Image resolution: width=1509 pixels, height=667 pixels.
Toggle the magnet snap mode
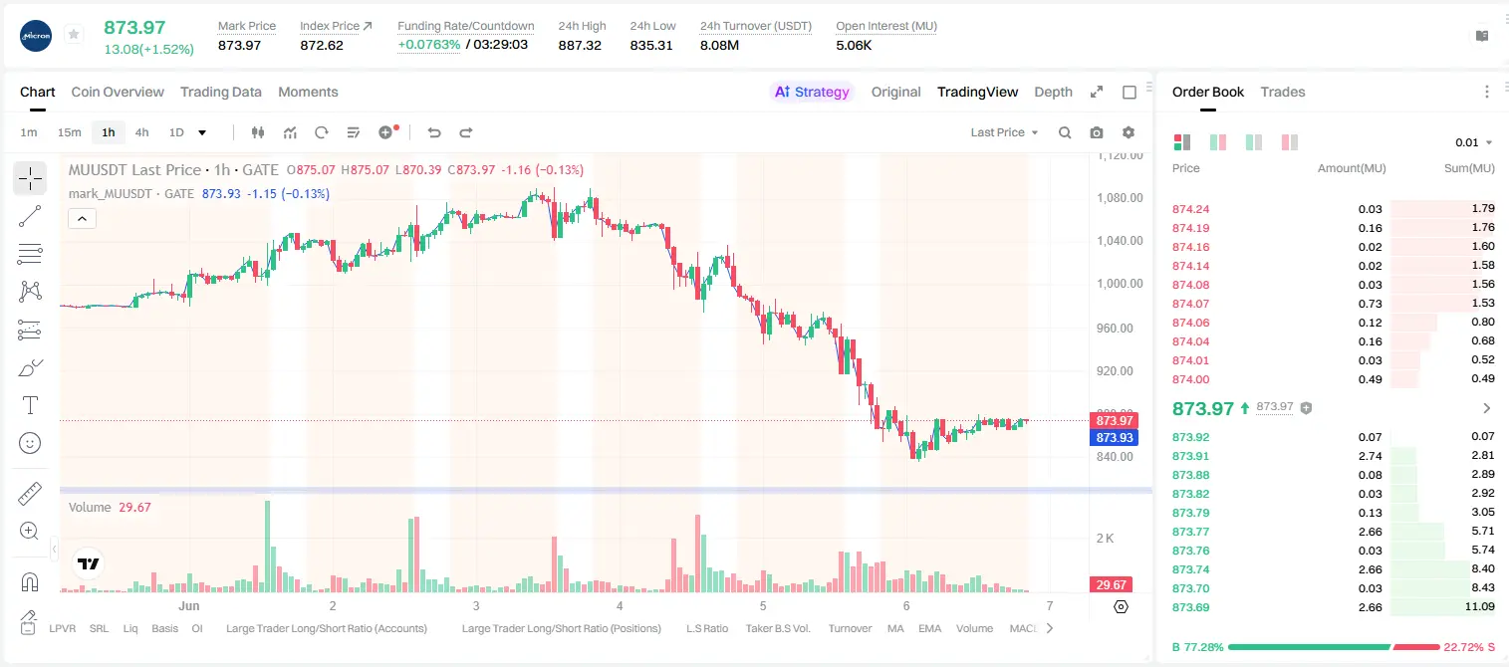click(x=30, y=582)
